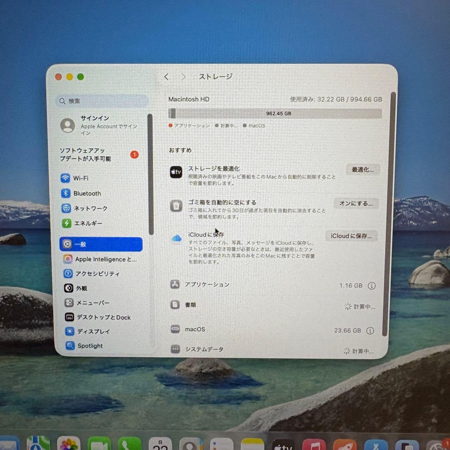Screen dimensions: 450x450
Task: Open Calendar from the Dock
Action: pos(160,444)
